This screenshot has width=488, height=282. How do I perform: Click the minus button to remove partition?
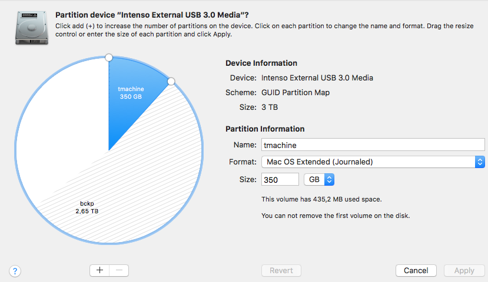click(119, 270)
